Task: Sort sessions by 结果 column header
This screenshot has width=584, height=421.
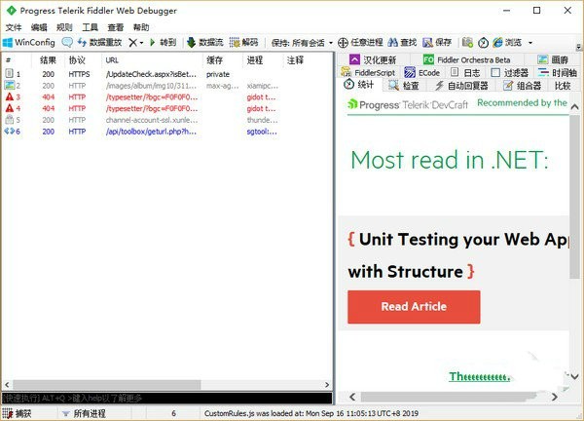Action: [48, 60]
